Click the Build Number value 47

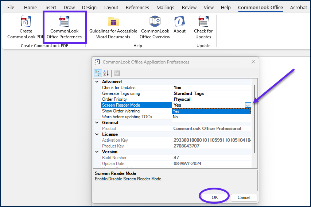pos(176,158)
